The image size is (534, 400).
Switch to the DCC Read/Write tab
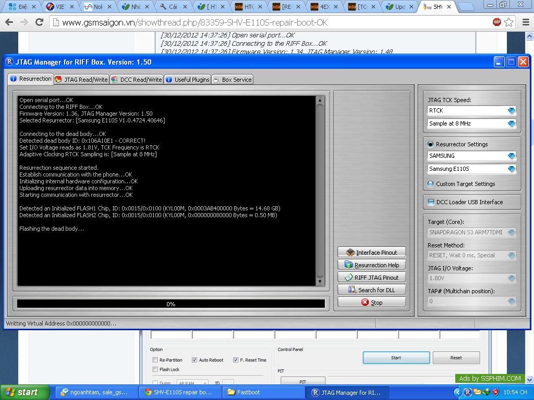pyautogui.click(x=137, y=80)
